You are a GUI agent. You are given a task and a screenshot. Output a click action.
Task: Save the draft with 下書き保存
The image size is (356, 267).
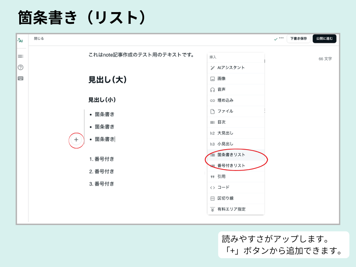(299, 38)
